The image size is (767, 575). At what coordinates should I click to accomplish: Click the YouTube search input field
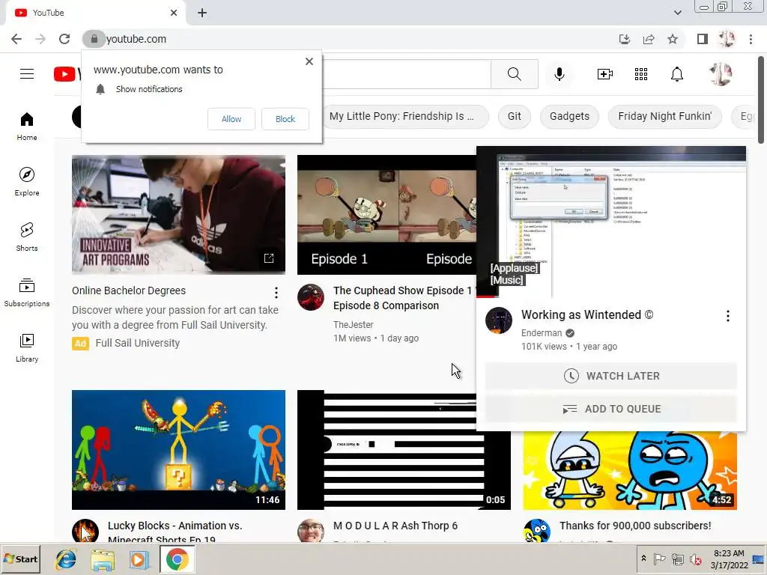coord(406,74)
